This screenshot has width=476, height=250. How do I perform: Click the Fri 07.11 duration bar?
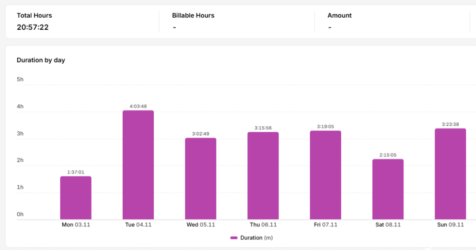(x=325, y=175)
